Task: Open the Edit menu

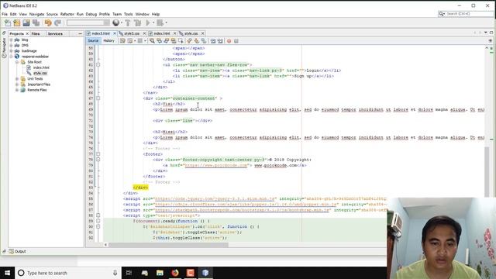Action: 13,14
